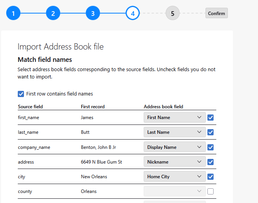Open the Display Name field dropdown
The image size is (258, 203).
pos(175,147)
